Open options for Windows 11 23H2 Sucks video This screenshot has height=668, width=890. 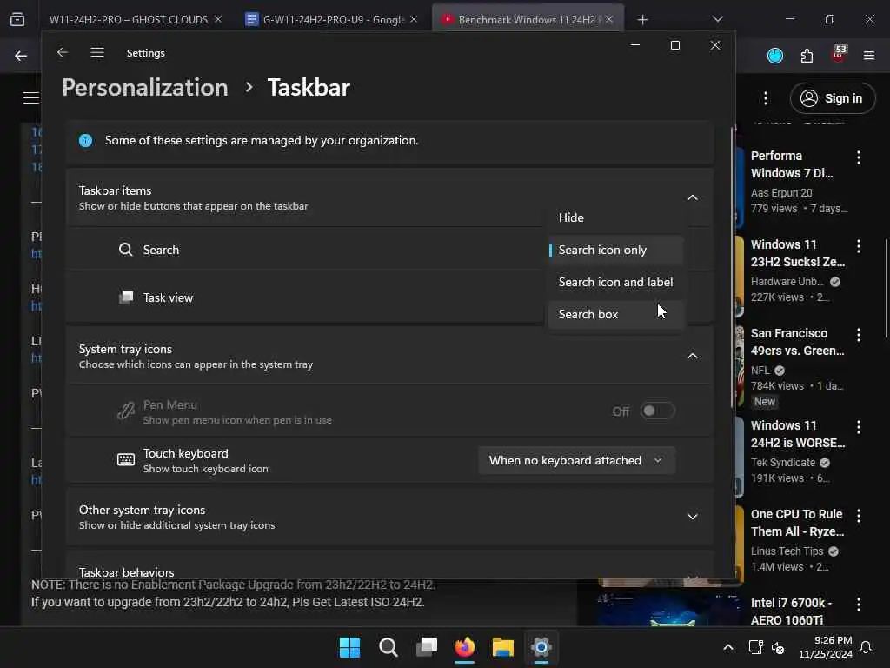859,246
